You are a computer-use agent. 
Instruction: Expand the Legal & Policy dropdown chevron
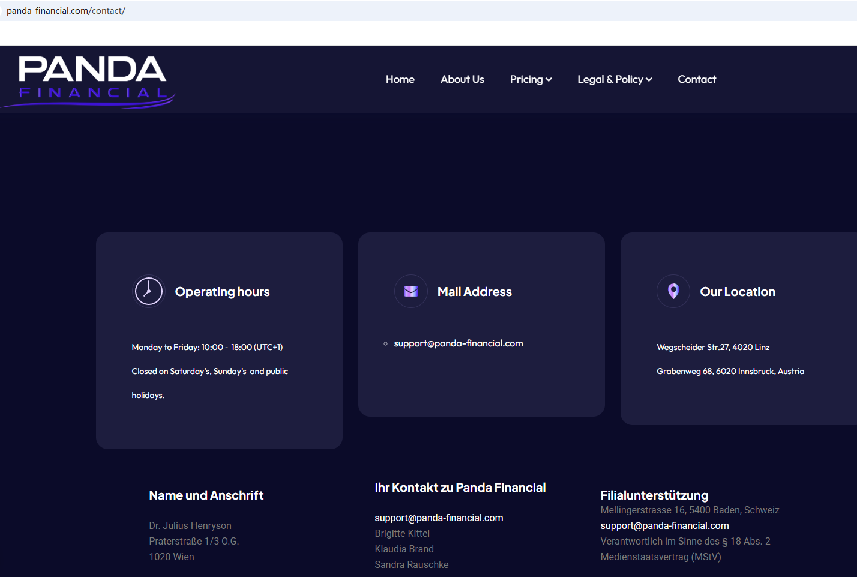point(649,80)
